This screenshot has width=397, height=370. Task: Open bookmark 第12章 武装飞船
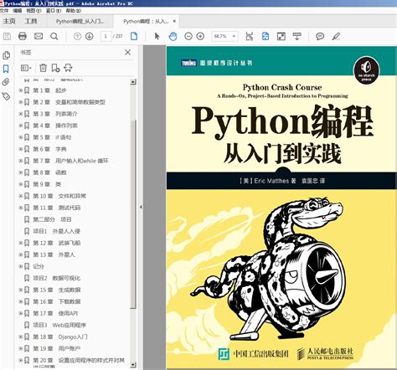click(x=57, y=243)
